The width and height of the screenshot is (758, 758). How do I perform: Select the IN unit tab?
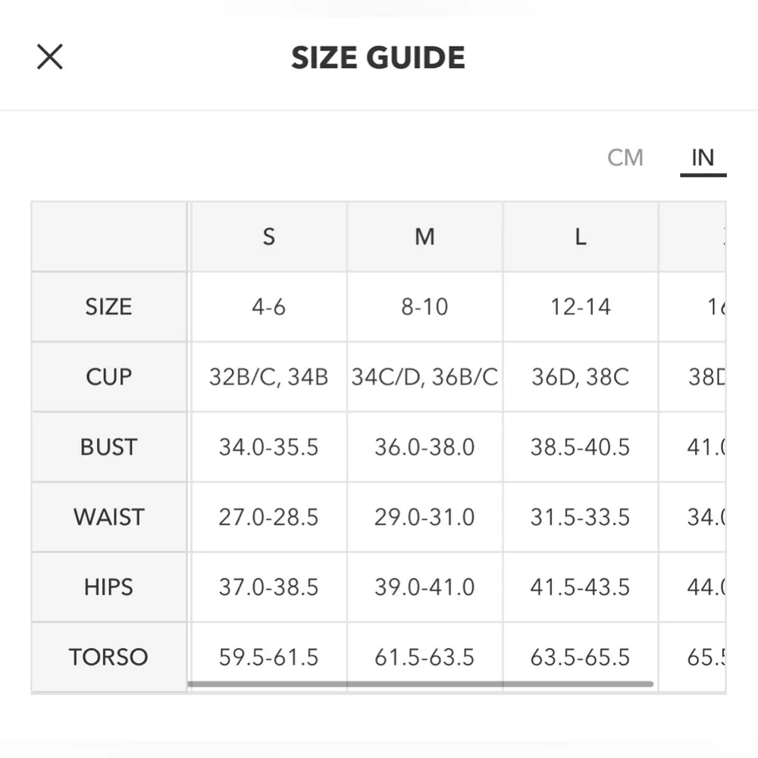703,158
